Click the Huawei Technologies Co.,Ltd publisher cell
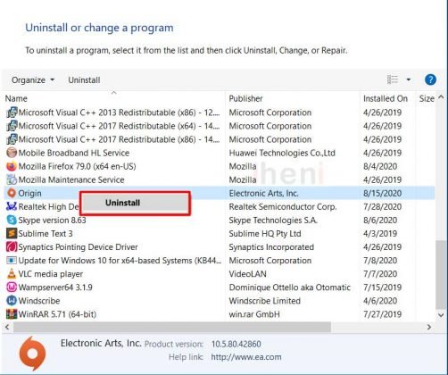The width and height of the screenshot is (448, 375). (282, 153)
